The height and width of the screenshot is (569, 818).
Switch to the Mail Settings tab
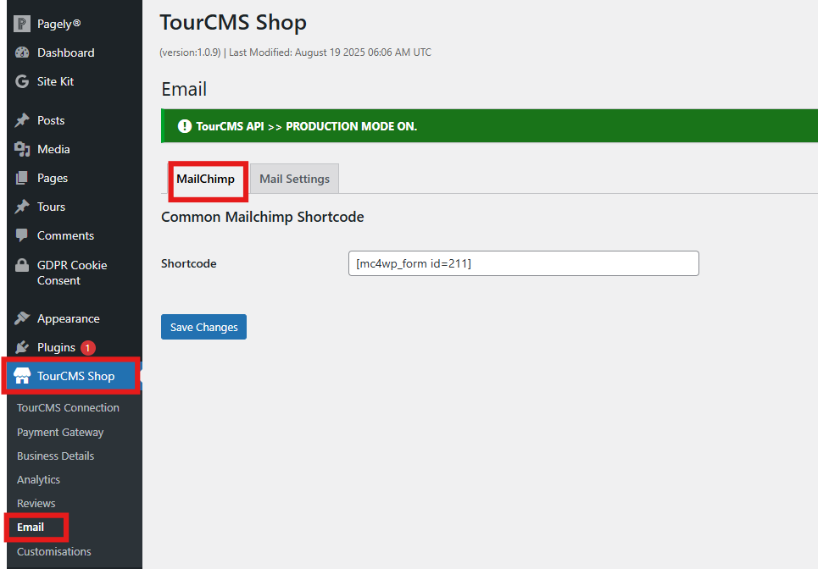[x=294, y=179]
